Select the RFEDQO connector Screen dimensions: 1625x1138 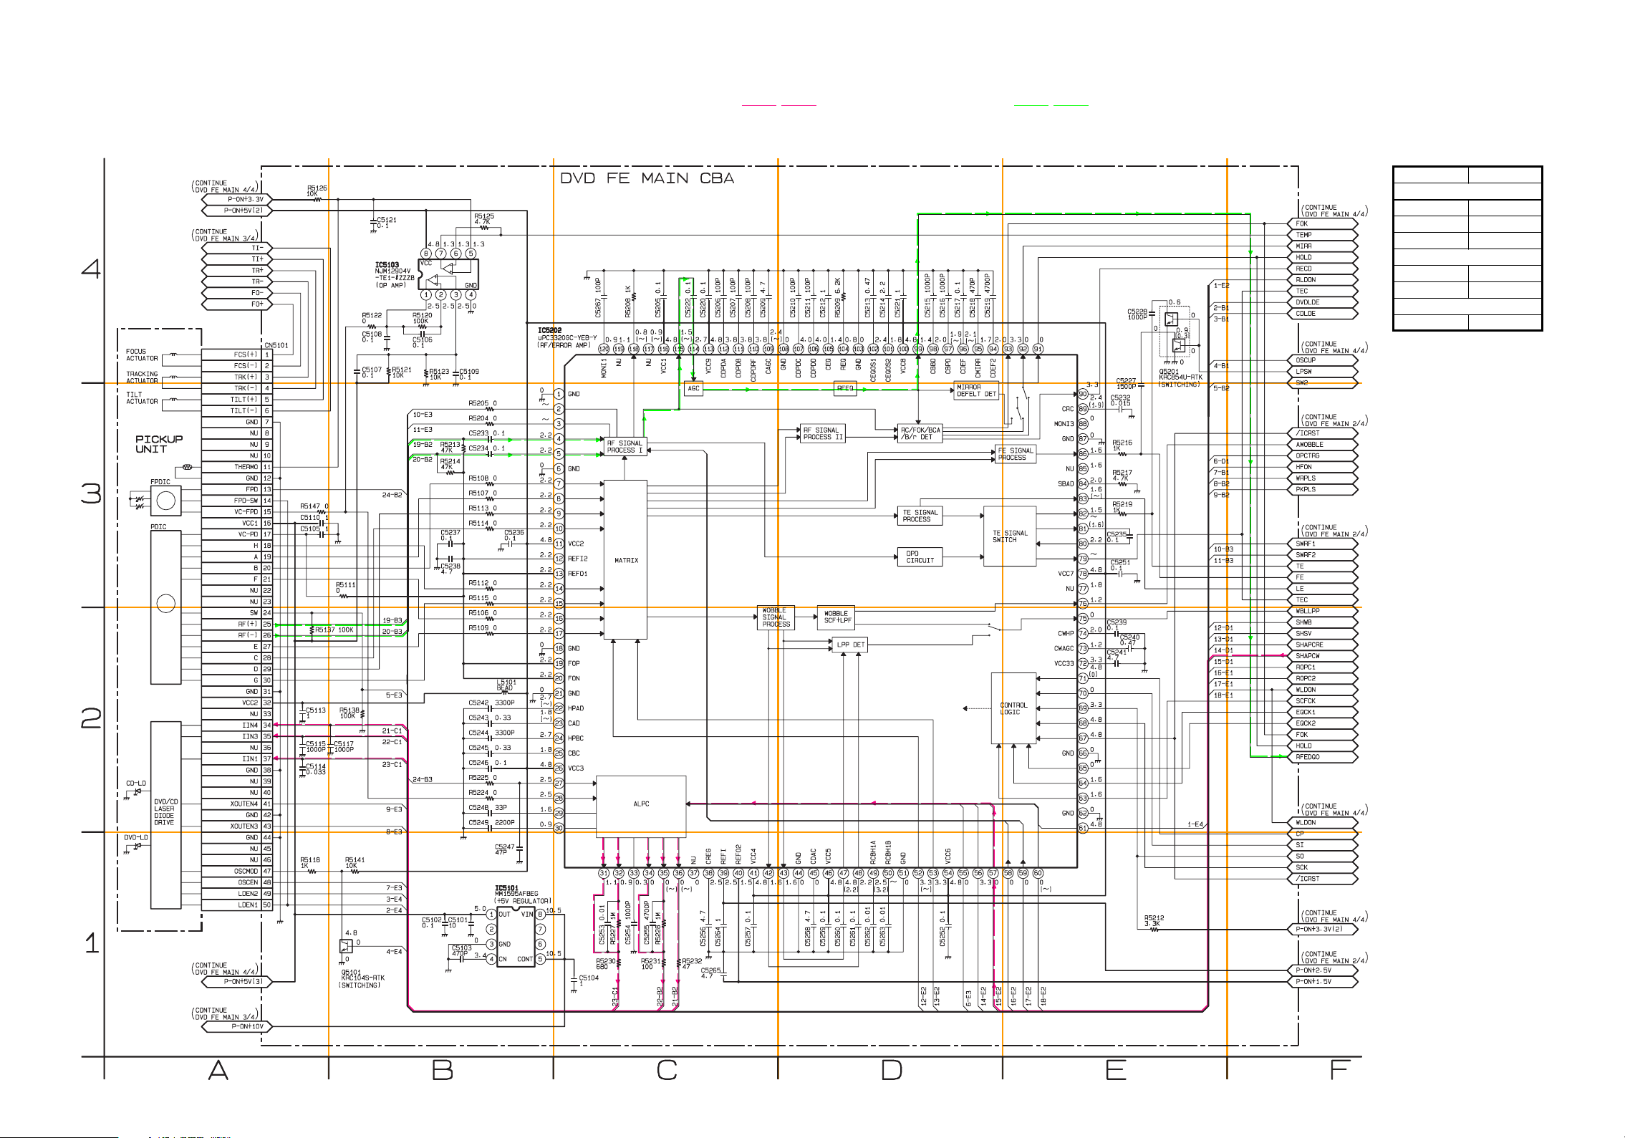click(1323, 757)
